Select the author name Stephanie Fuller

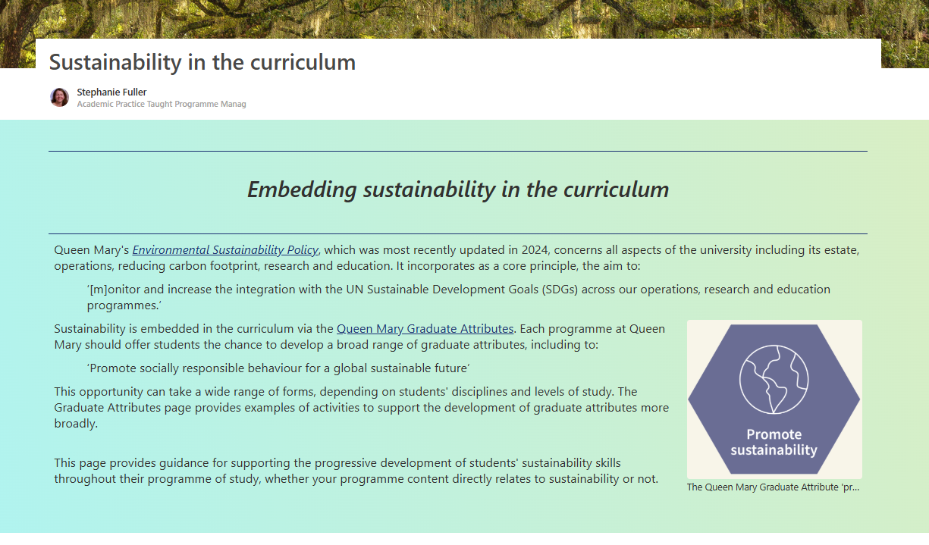[111, 92]
